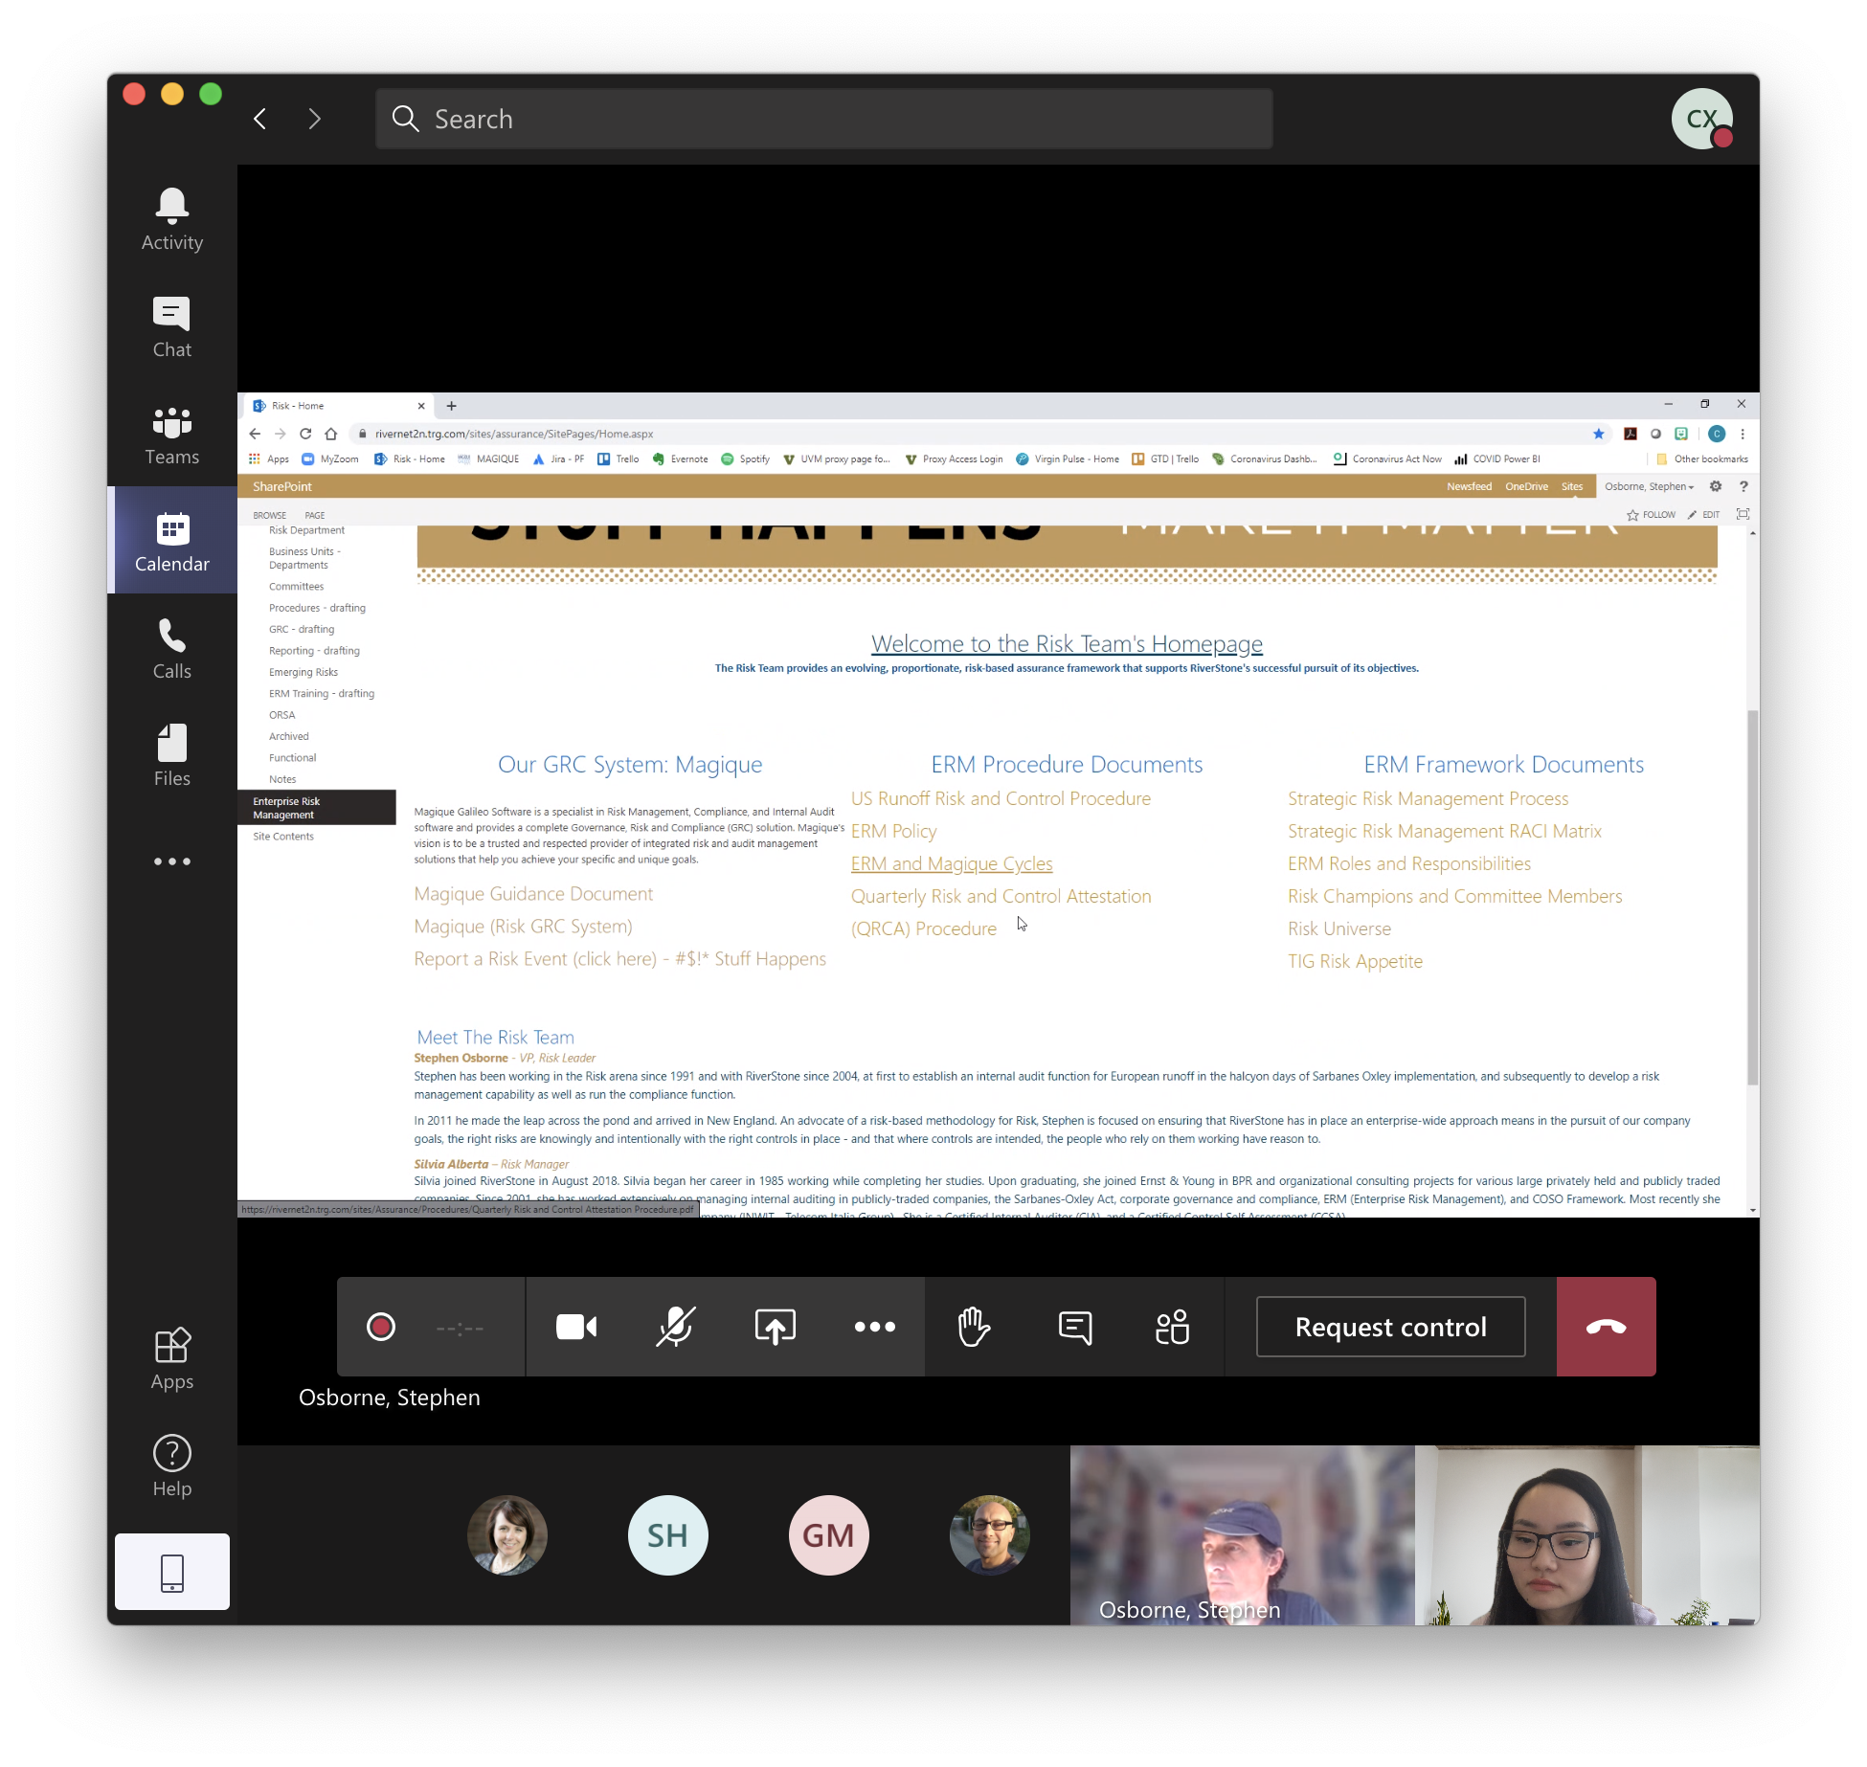Open the Files icon in sidebar

(x=172, y=755)
